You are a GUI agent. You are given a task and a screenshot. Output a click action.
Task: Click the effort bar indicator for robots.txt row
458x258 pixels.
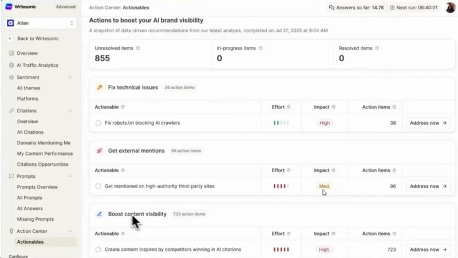pos(281,123)
